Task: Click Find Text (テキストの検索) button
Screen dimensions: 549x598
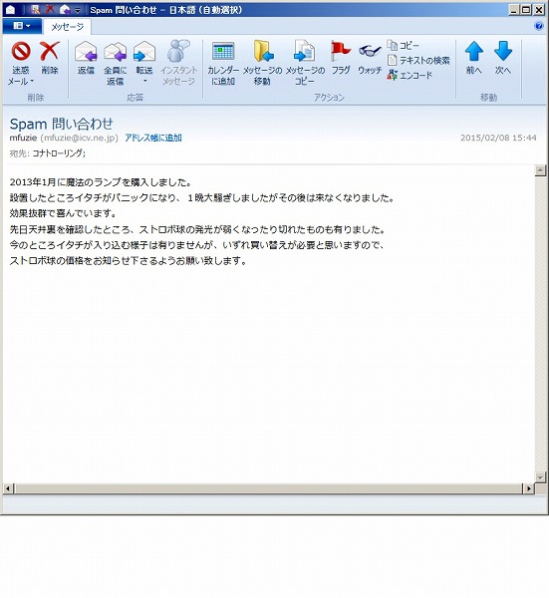Action: (418, 60)
